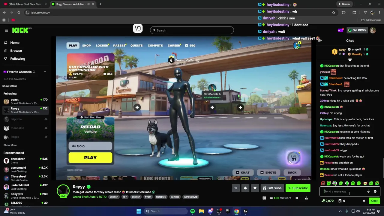Click the stream video player
Screen dimensions: 384x216
pyautogui.click(x=183, y=108)
